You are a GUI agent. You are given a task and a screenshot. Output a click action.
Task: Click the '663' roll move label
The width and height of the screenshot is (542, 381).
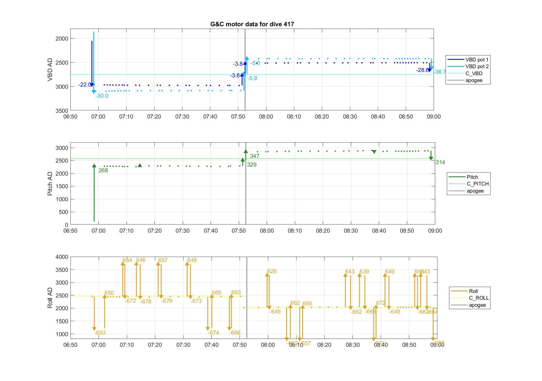click(236, 293)
